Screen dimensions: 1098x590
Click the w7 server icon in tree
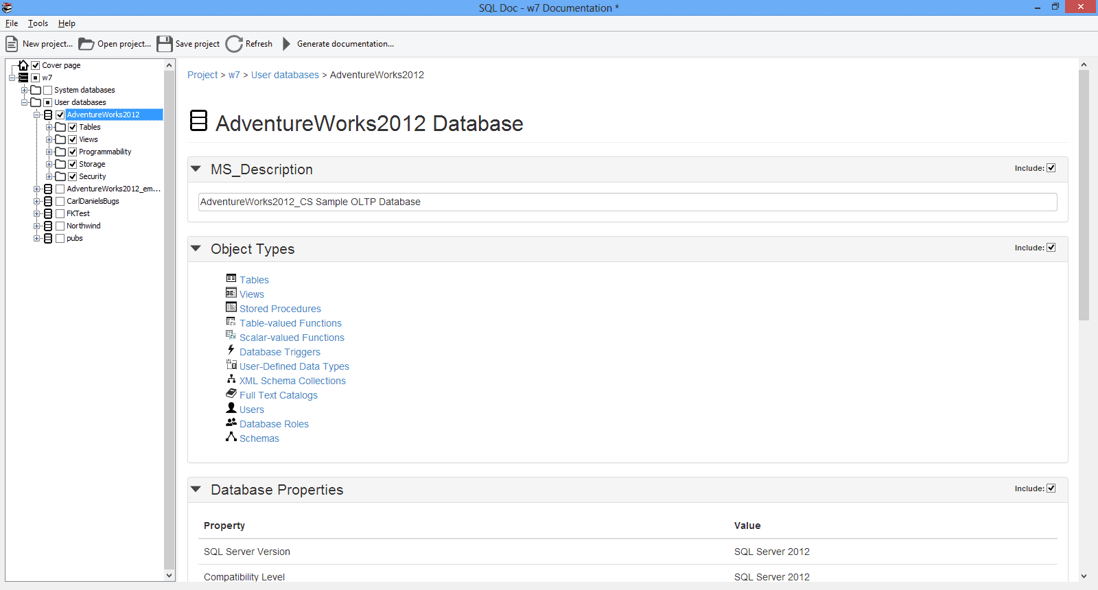click(23, 78)
